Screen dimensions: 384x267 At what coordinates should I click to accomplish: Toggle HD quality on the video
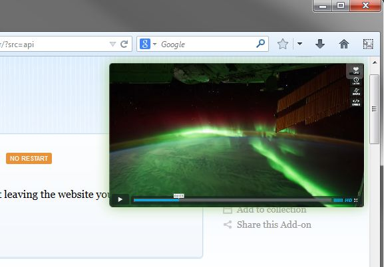point(348,201)
